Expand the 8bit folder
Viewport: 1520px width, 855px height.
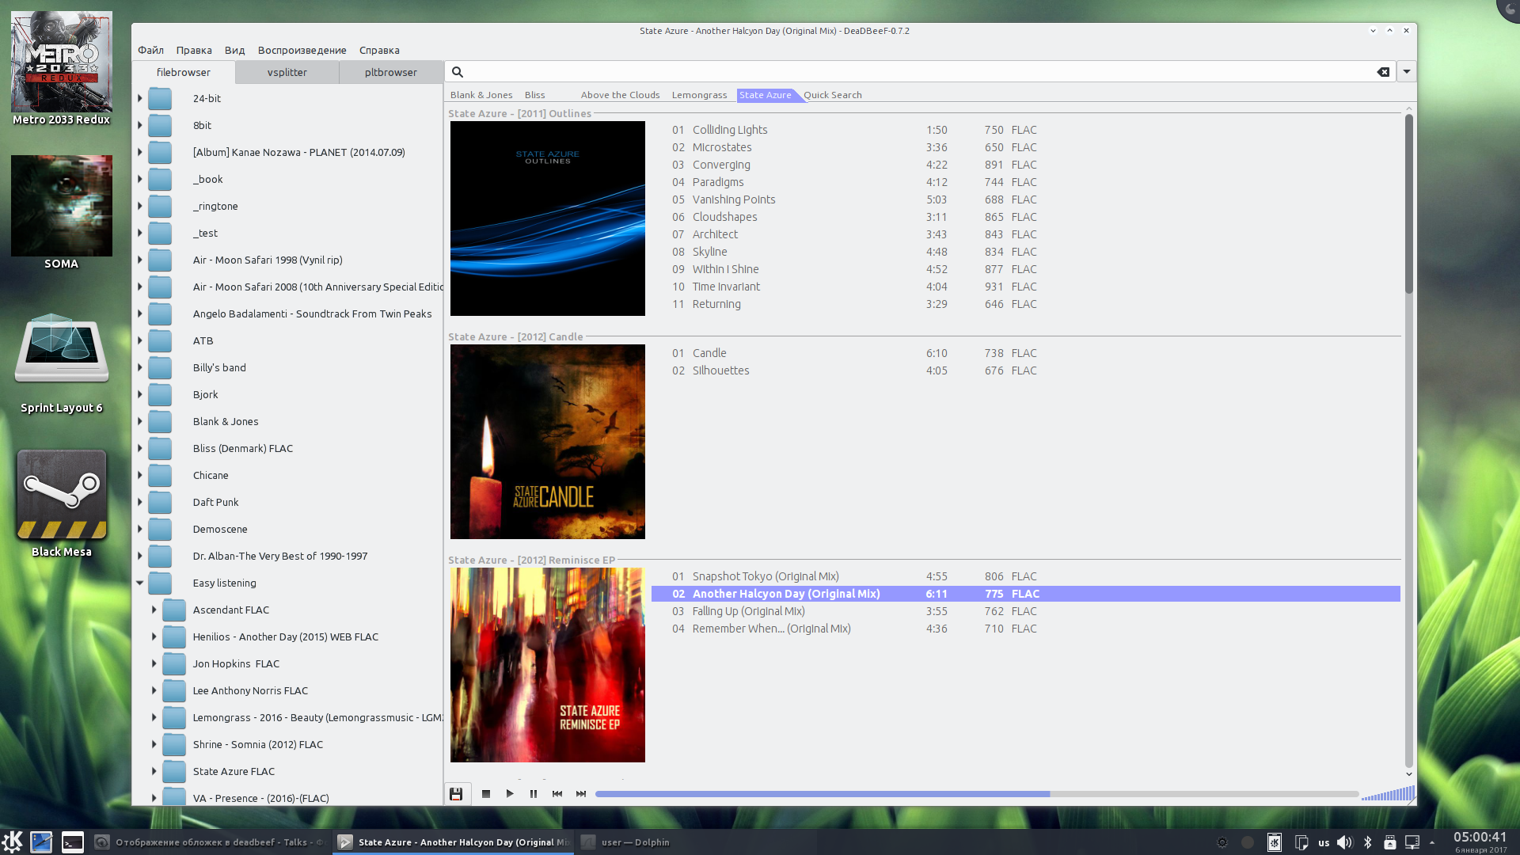(140, 125)
